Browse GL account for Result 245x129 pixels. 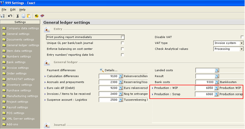[217, 76]
